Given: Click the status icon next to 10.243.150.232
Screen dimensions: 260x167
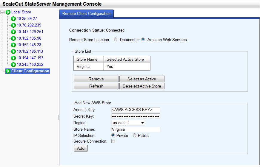Looking at the screenshot, I should tap(13, 65).
